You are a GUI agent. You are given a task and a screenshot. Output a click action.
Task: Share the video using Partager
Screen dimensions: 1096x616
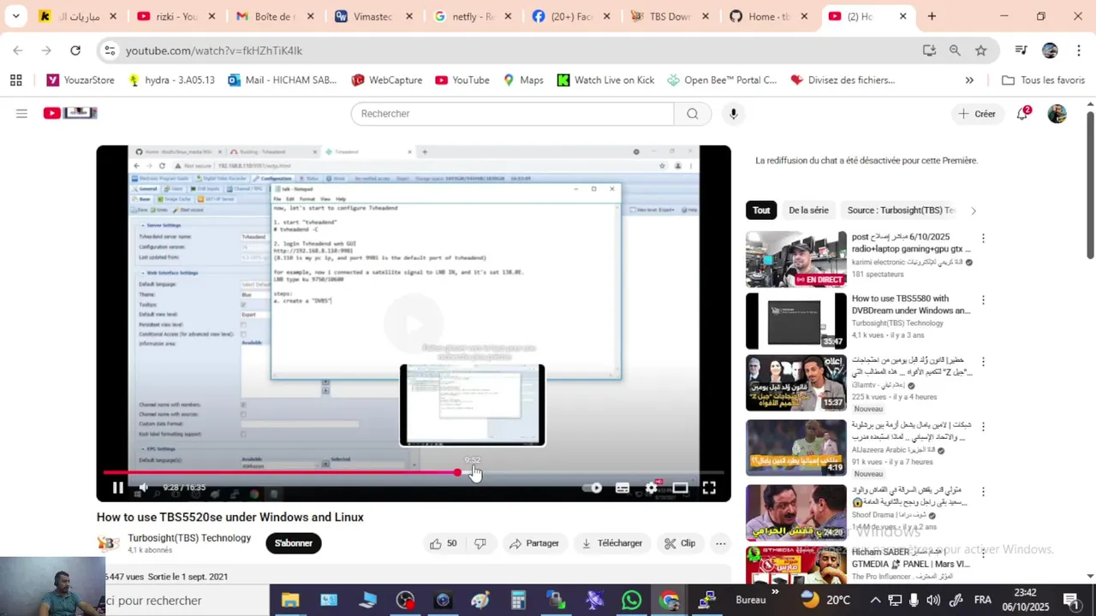click(533, 543)
